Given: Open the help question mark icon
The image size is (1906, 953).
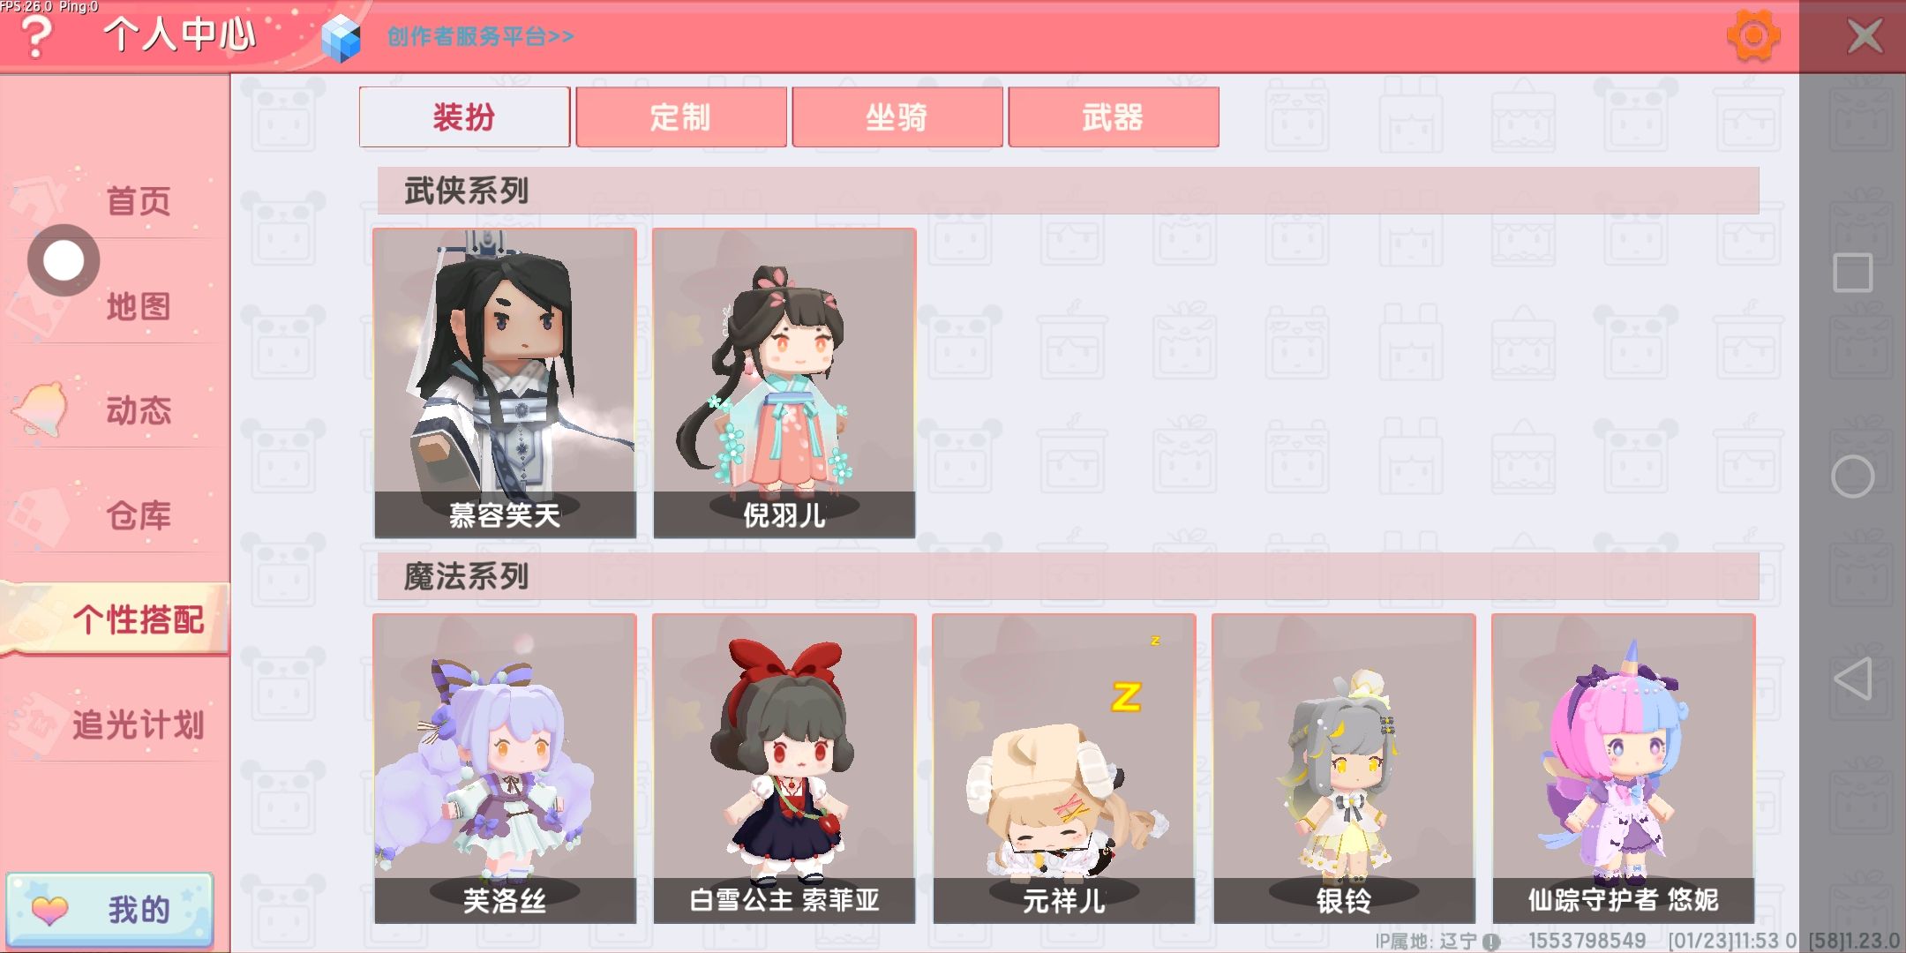Looking at the screenshot, I should pos(36,35).
